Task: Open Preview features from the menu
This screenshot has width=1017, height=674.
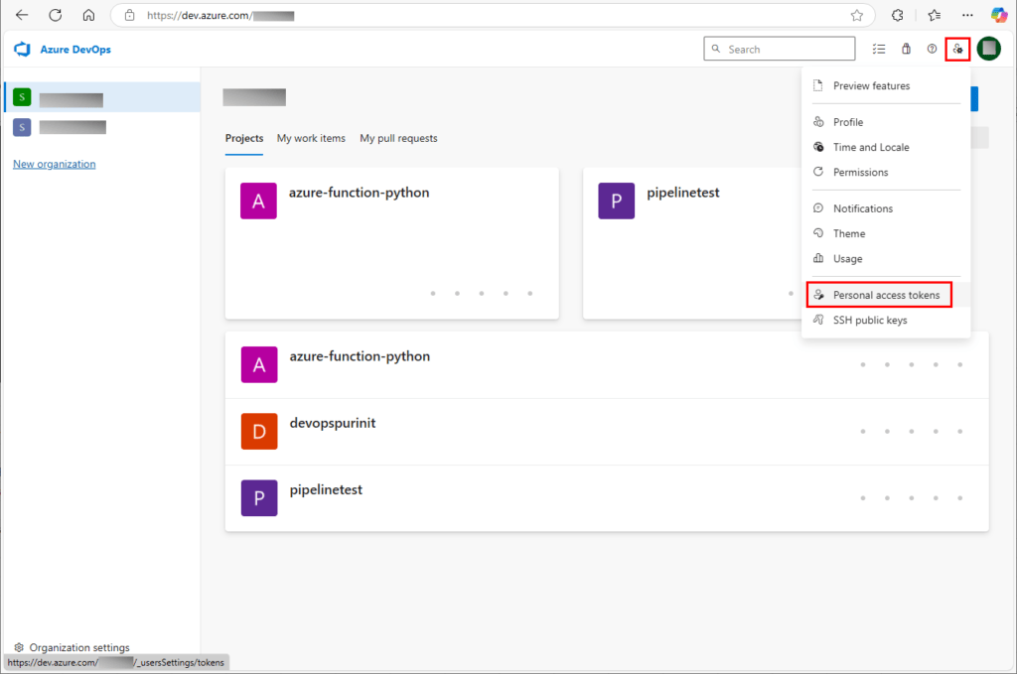Action: click(871, 85)
